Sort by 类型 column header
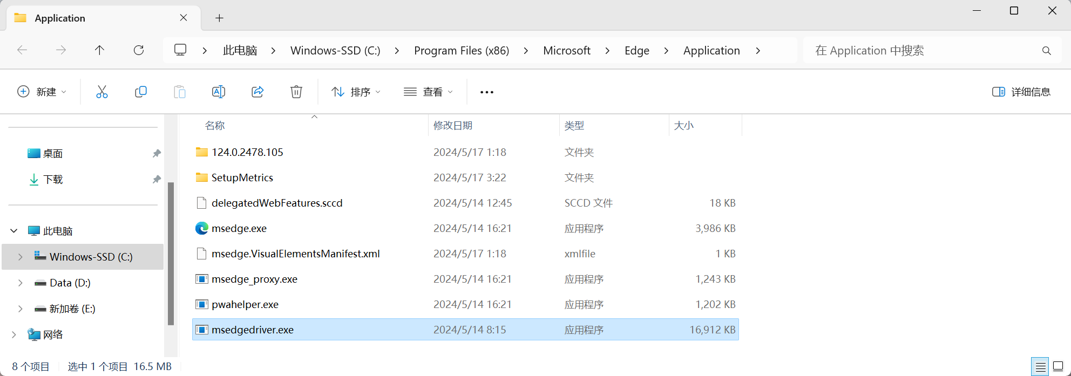 (x=574, y=125)
